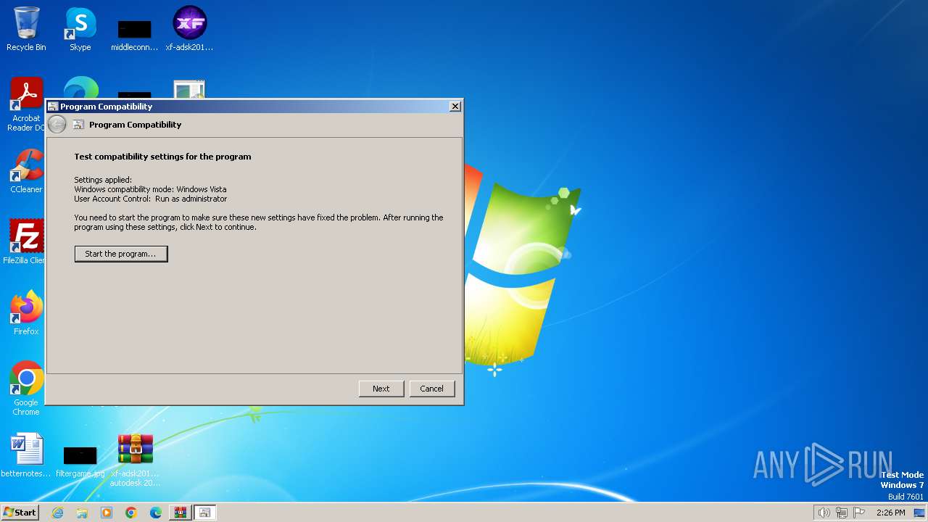Screen dimensions: 928x522
Task: Select the filtergame.jpg desktop file
Action: (80, 461)
